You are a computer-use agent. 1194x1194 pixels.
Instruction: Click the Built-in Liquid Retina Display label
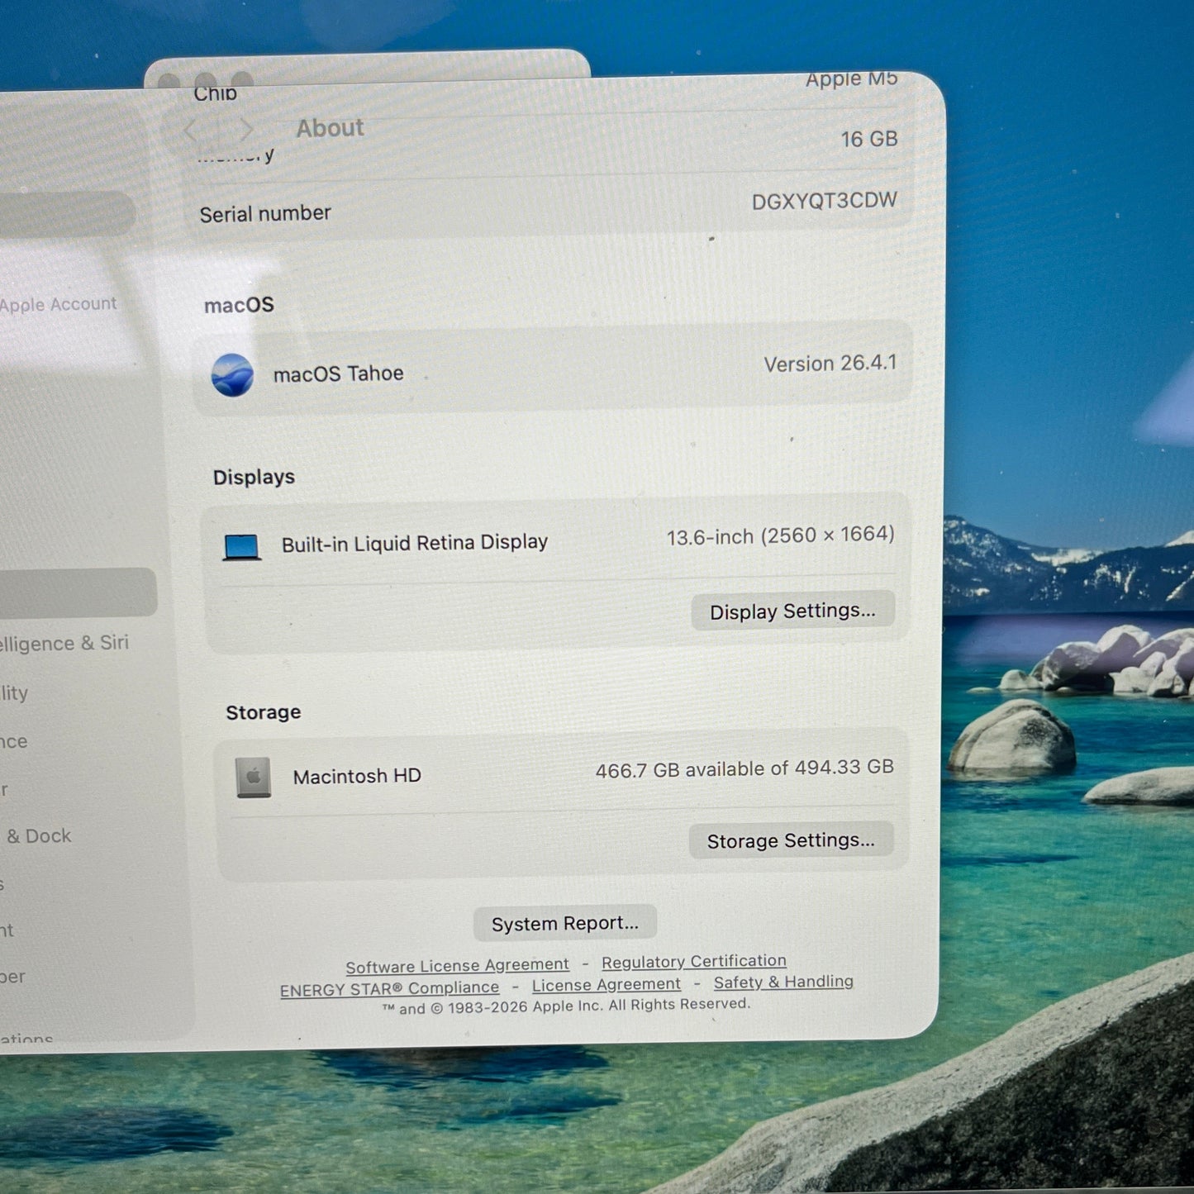[415, 543]
